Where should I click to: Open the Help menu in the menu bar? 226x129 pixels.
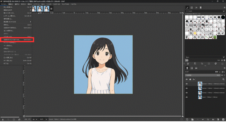pos(73,4)
